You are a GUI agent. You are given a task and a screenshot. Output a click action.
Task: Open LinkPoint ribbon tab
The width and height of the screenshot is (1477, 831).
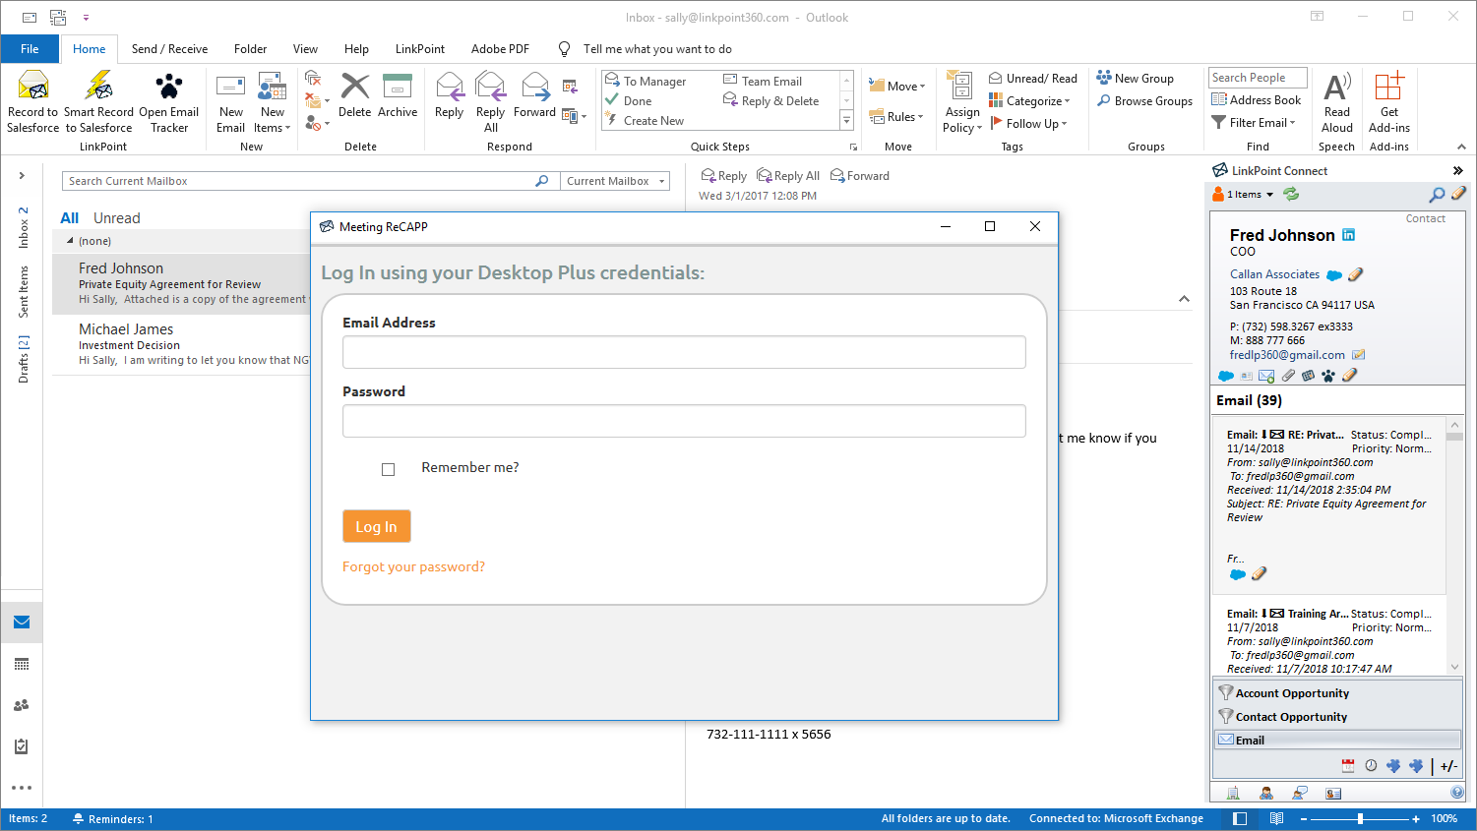point(420,49)
